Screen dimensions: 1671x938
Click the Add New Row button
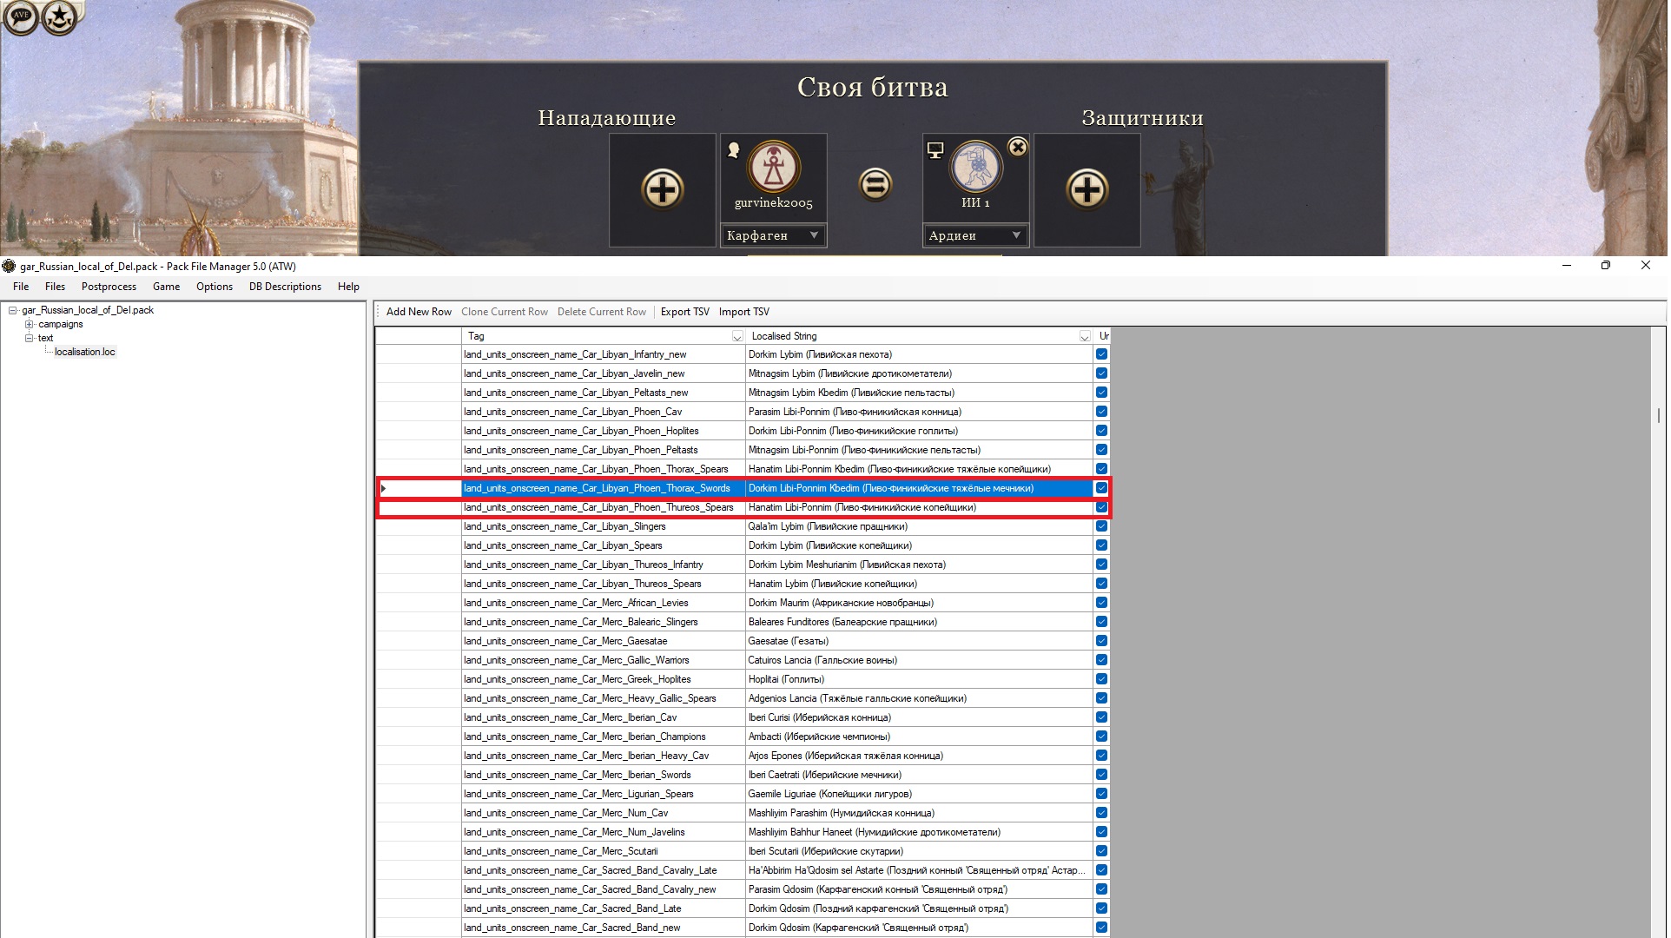tap(419, 312)
